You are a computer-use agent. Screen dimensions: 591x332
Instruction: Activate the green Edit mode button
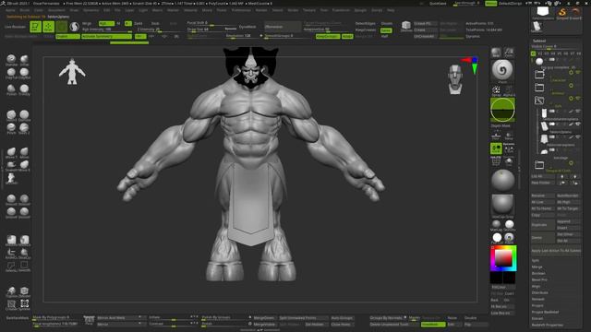click(x=35, y=27)
